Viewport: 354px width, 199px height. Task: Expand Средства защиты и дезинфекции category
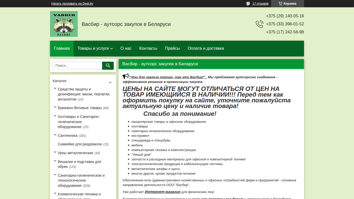[55, 88]
